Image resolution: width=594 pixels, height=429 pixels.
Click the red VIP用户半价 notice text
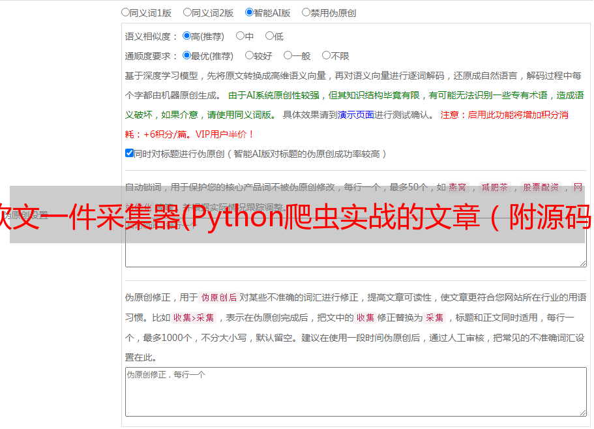click(224, 134)
